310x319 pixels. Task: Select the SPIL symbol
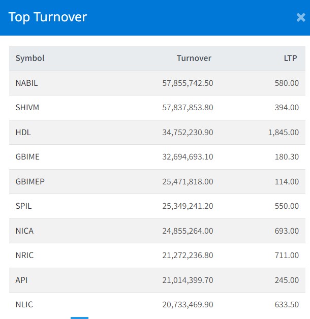click(24, 206)
